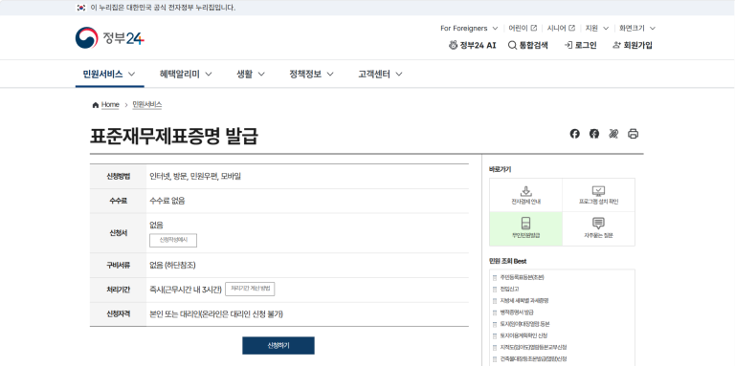Open 토지(임야)대장열람·등본 link
Viewport: 735px width, 366px height.
coord(525,324)
